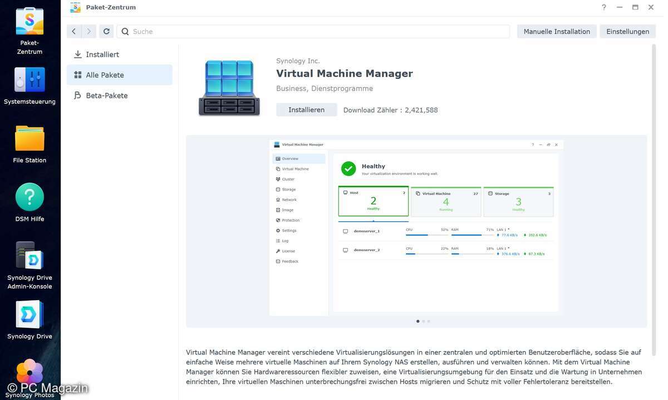Close the Paket-Zentrum window

(651, 7)
